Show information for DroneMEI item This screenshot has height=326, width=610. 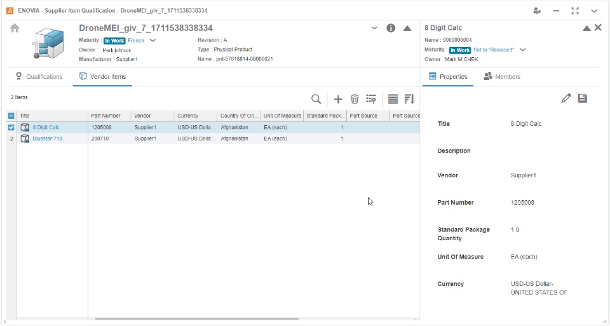pos(391,28)
